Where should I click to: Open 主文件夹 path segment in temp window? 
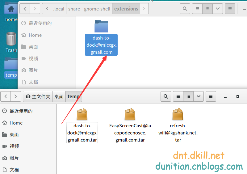coord(38,96)
